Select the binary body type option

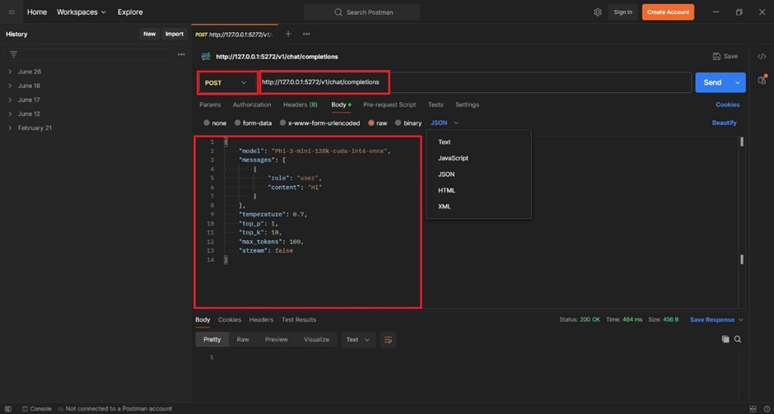tap(398, 123)
